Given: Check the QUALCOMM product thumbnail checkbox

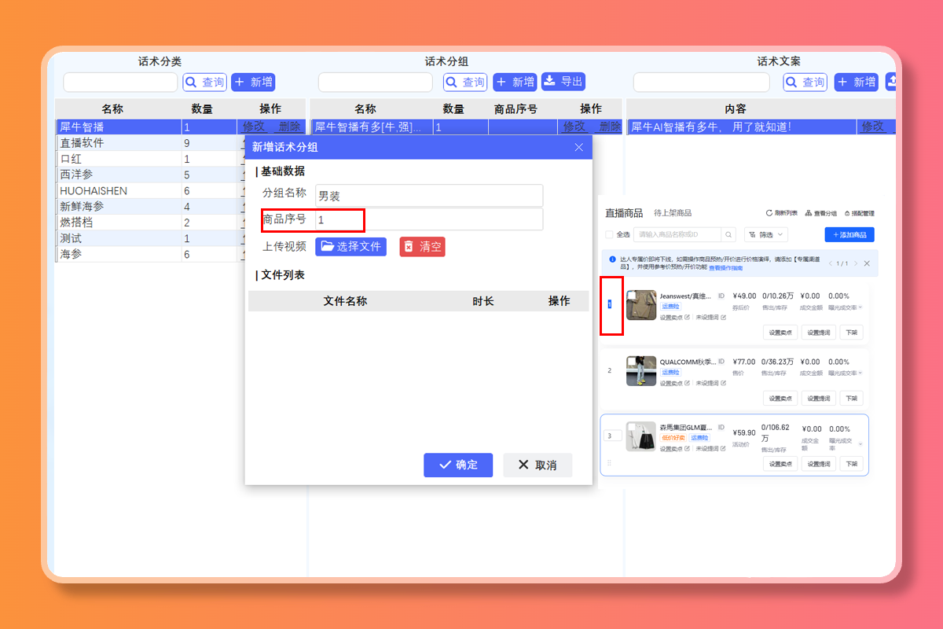Looking at the screenshot, I should coord(632,362).
